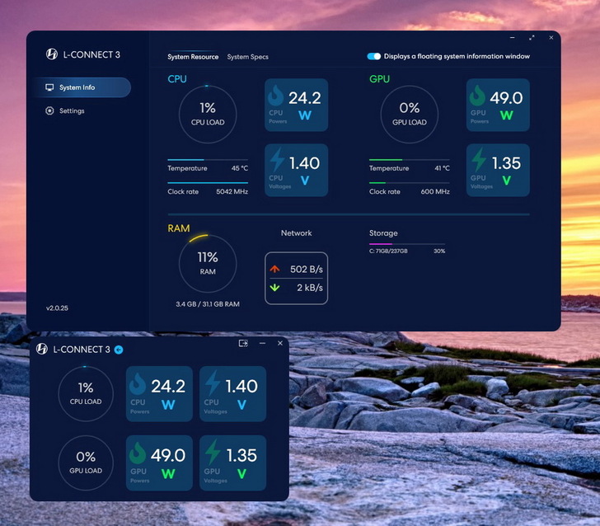Click the CPU Temperature progress bar
Screen dimensions: 600x526
point(208,160)
